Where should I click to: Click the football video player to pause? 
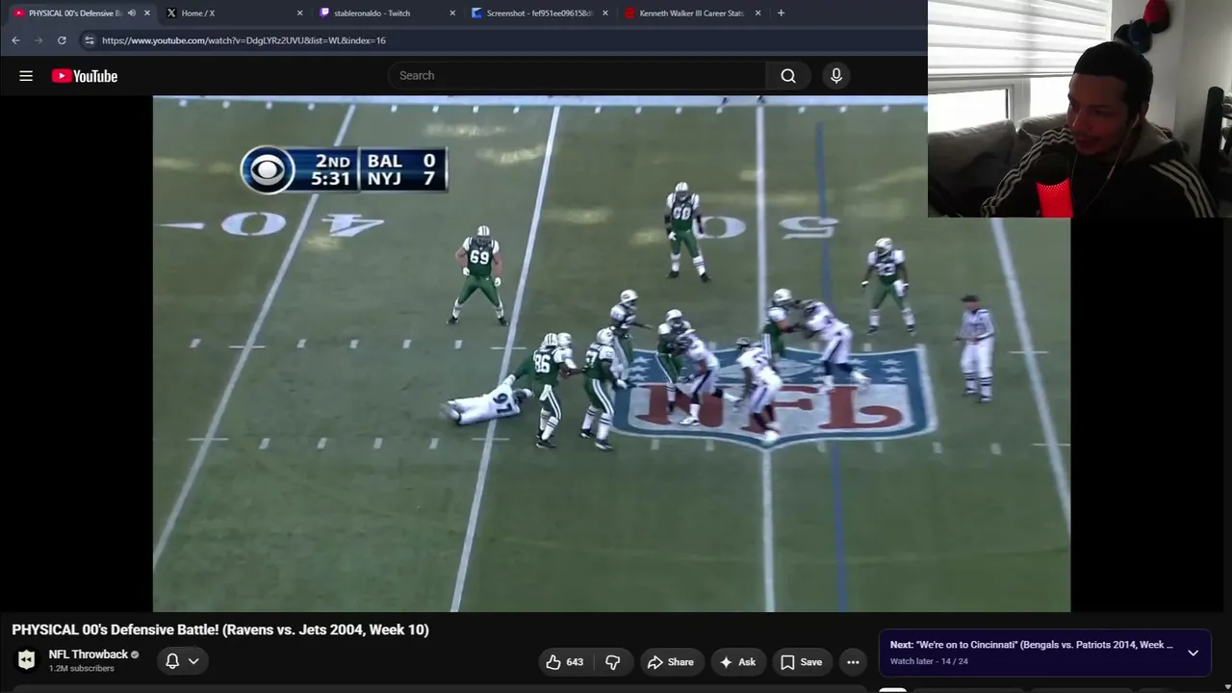click(611, 354)
